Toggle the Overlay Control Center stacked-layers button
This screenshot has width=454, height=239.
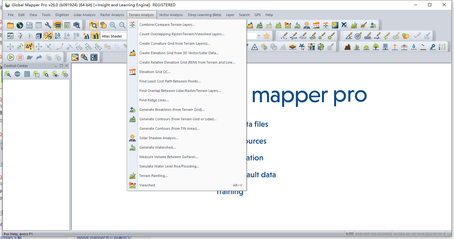point(58,25)
